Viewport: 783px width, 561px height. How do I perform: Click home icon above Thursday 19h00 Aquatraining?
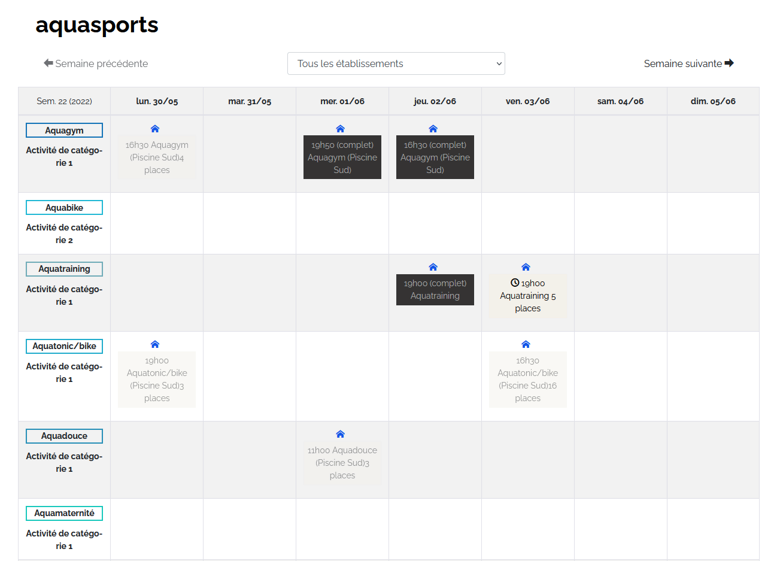[433, 267]
